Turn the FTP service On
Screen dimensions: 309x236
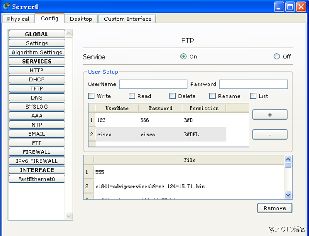[x=183, y=56]
